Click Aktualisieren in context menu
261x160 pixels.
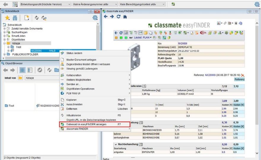pos(95,115)
